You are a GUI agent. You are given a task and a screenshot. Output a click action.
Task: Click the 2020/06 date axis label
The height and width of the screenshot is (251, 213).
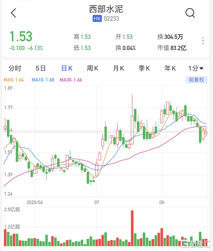[x=35, y=202]
